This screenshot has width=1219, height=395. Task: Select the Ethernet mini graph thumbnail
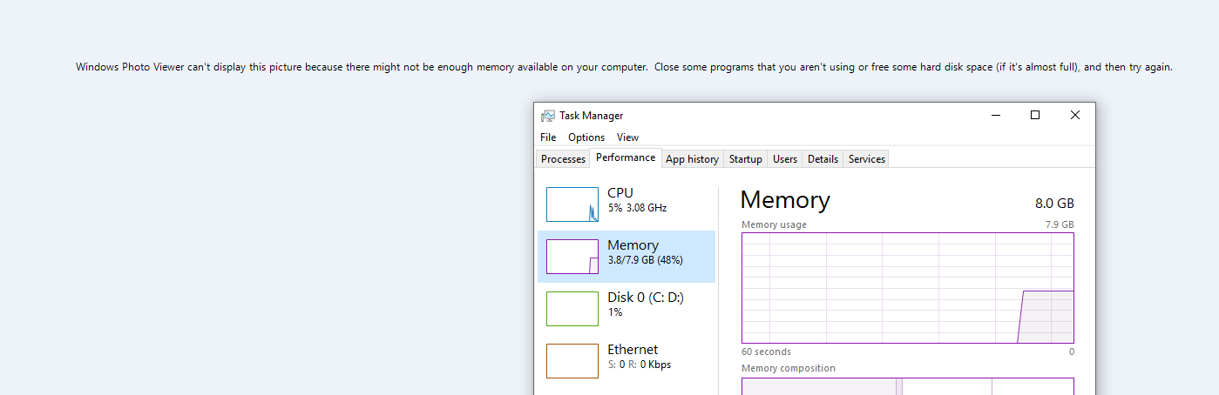[572, 361]
